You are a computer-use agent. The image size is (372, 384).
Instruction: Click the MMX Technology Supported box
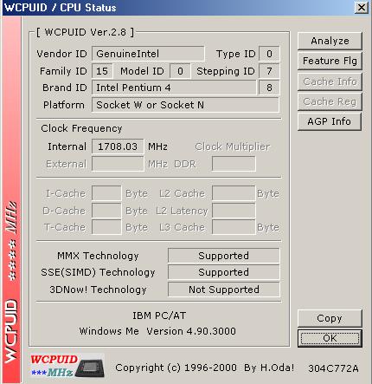click(x=224, y=256)
